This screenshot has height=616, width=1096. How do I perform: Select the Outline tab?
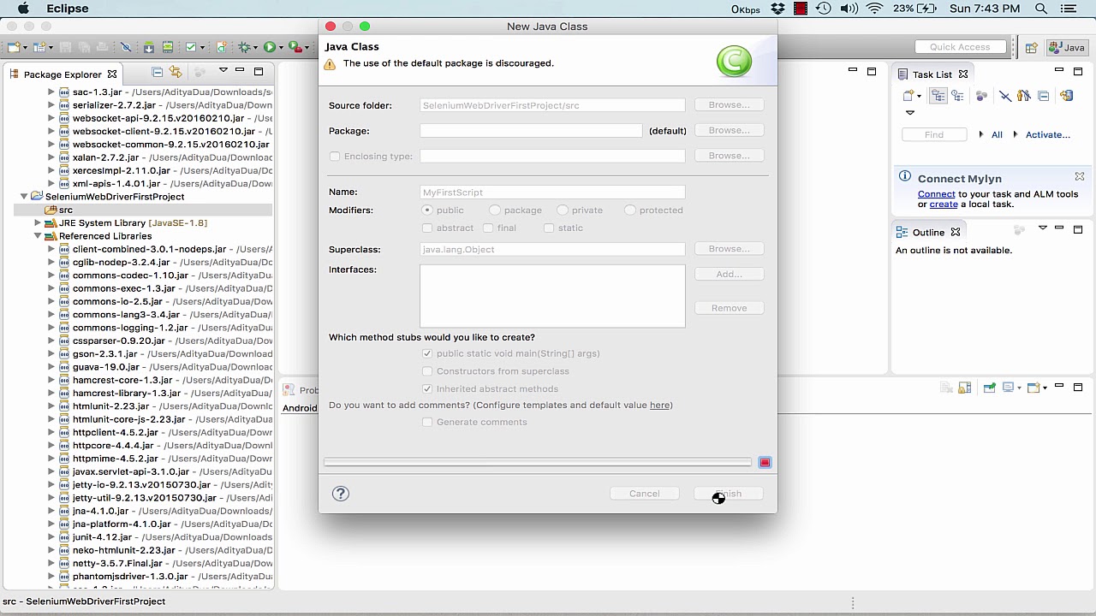(x=928, y=233)
